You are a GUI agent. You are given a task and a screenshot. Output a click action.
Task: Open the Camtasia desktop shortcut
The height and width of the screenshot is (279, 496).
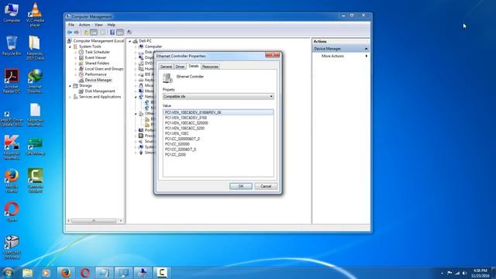tap(35, 181)
